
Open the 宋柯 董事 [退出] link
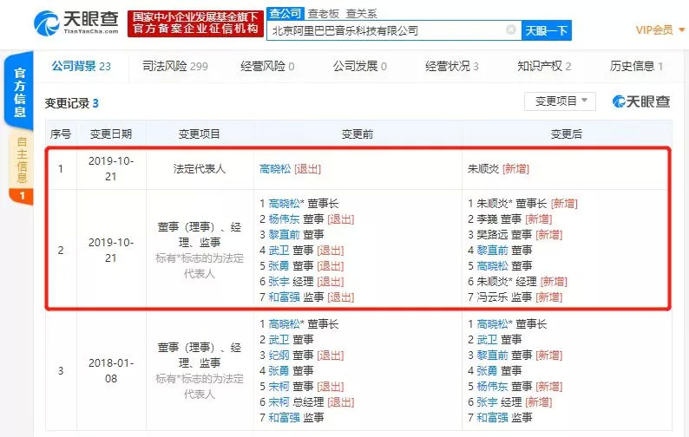click(305, 387)
